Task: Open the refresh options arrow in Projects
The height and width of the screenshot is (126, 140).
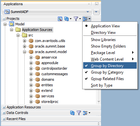Action: coord(70,19)
